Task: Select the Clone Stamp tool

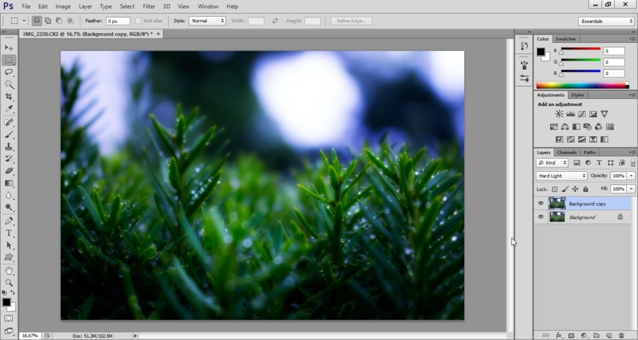Action: tap(9, 146)
